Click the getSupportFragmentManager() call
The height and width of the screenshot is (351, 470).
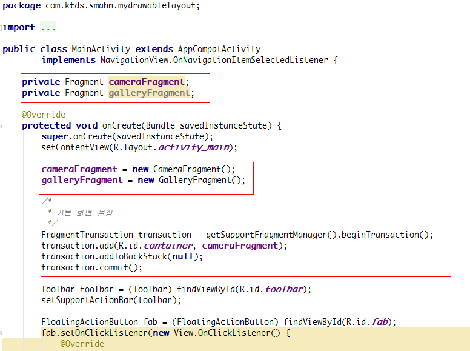coord(271,235)
